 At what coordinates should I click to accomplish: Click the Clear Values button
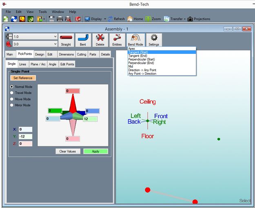[x=68, y=151]
